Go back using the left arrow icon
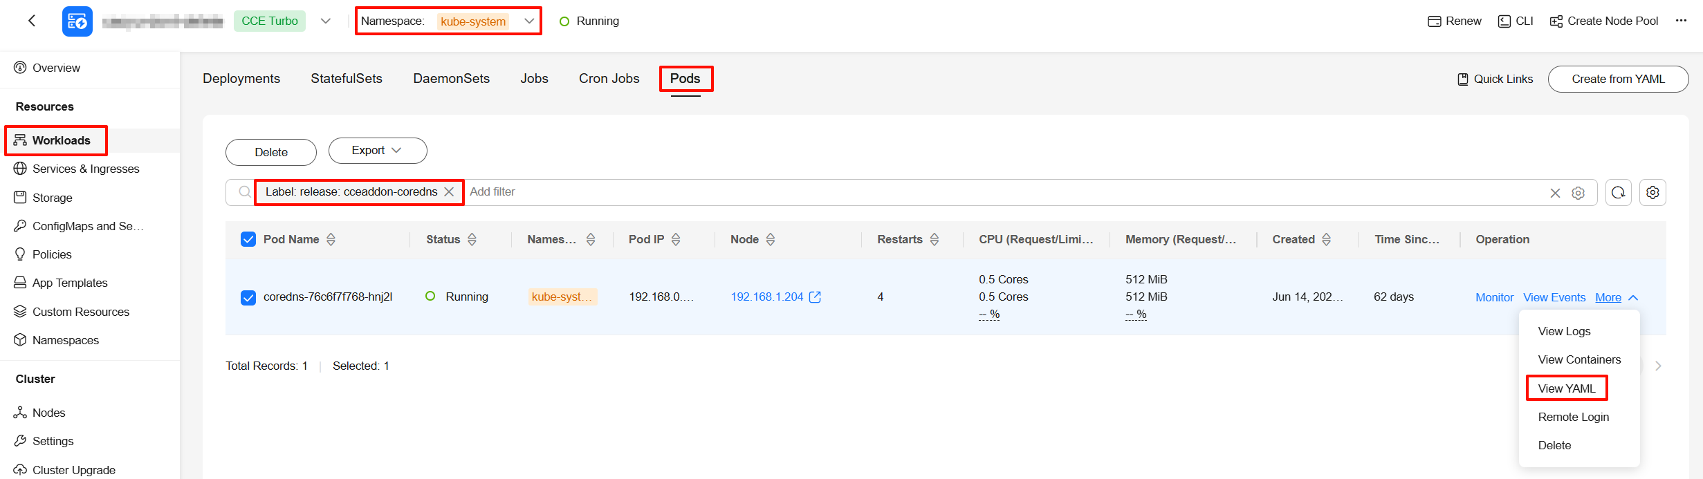Image resolution: width=1703 pixels, height=479 pixels. click(32, 21)
